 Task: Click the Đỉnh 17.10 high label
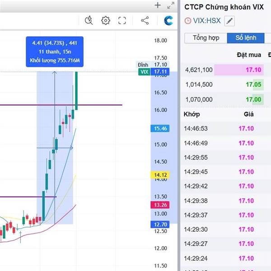pos(152,65)
